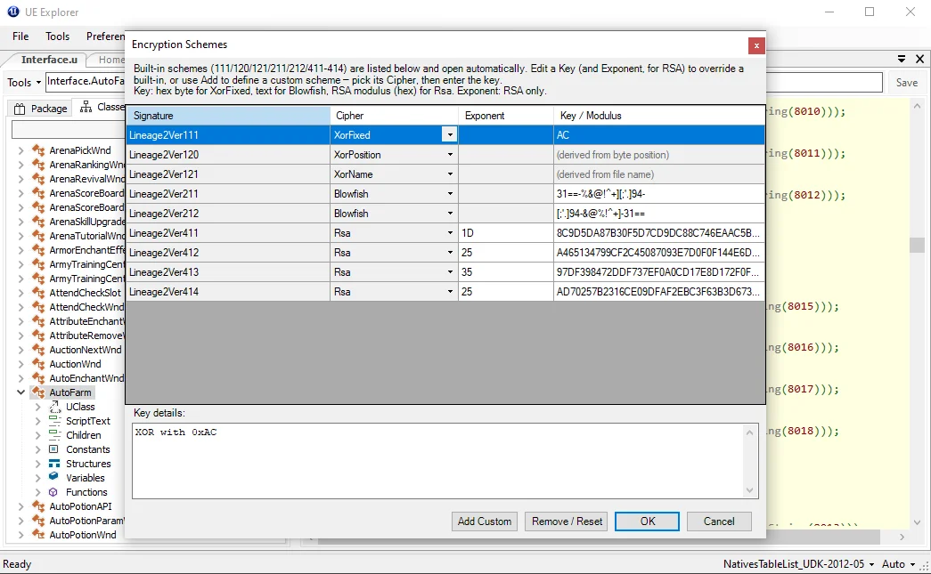Screen dimensions: 931x574
Task: Open cipher dropdown for Lineage2Ver111
Action: pos(450,135)
